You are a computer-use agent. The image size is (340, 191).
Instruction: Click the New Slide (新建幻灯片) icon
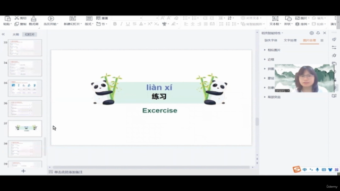click(x=73, y=19)
